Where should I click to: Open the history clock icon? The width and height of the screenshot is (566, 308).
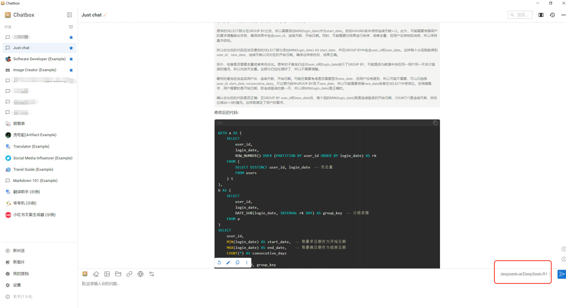click(x=552, y=15)
